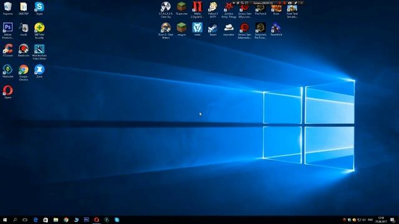
Task: Open the Google Chrome desktop shortcut
Action: 24,73
